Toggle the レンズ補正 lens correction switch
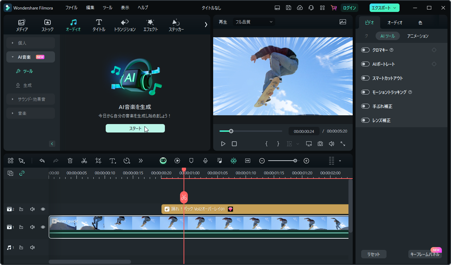The image size is (451, 265). point(365,120)
